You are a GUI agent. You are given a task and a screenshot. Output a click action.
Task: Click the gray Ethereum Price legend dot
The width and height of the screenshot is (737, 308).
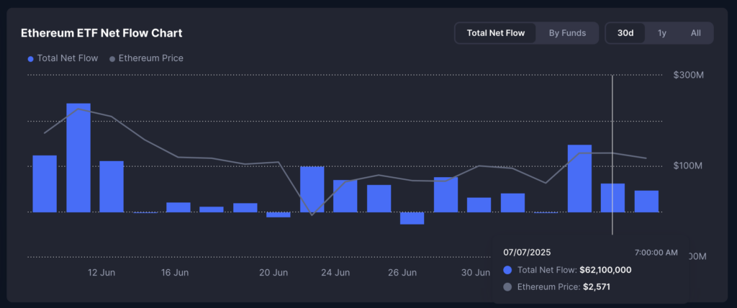coord(112,59)
